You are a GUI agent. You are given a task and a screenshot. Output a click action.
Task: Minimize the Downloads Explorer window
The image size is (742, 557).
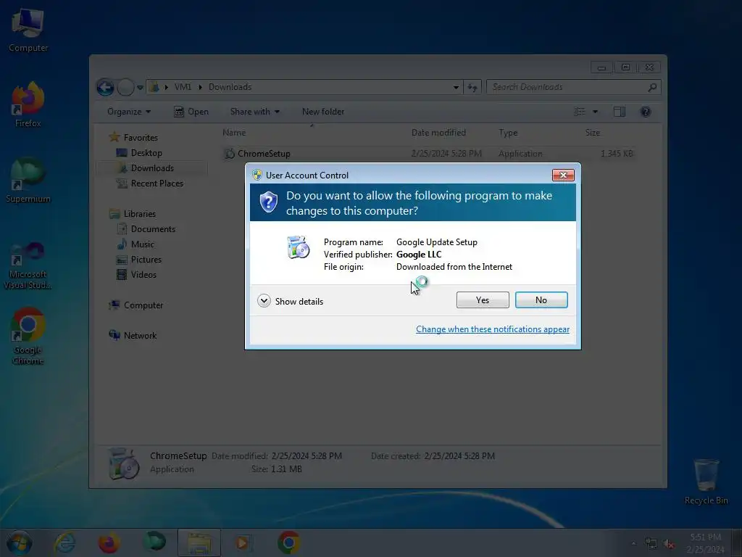tap(601, 67)
